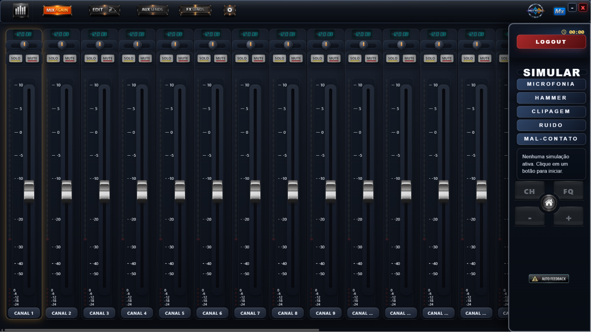Select the CANAL 6 label button
This screenshot has height=332, width=591.
[212, 313]
